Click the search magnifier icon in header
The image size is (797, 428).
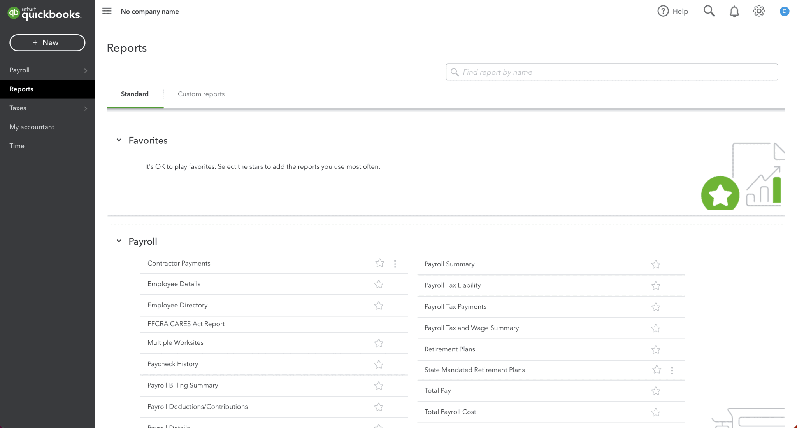pos(709,11)
